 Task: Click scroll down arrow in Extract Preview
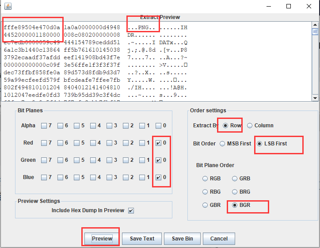tap(315, 98)
